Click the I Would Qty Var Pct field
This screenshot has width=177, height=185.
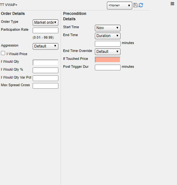(45, 78)
